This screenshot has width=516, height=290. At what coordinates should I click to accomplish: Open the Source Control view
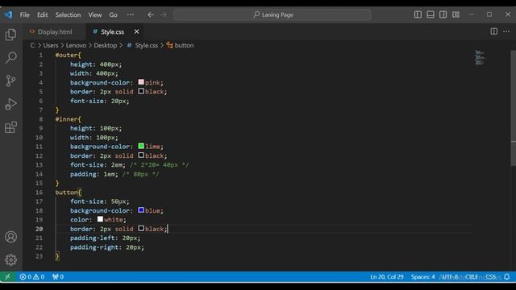10,81
